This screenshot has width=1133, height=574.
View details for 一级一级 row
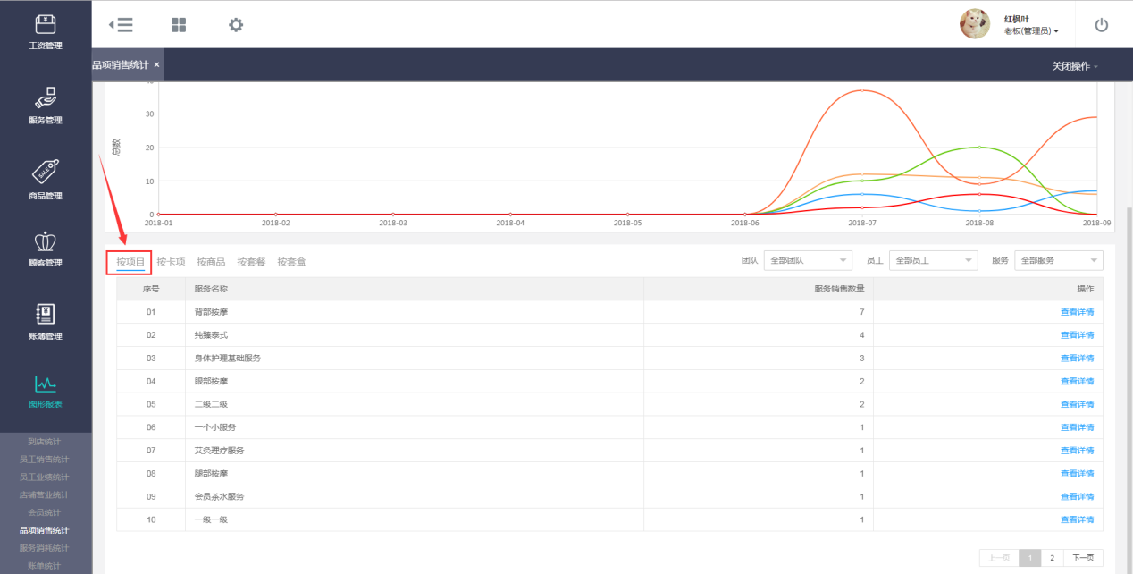1077,519
